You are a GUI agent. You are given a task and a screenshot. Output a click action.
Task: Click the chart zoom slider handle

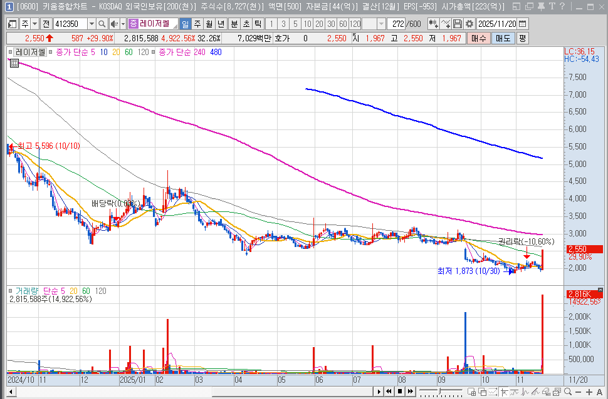click(440, 391)
